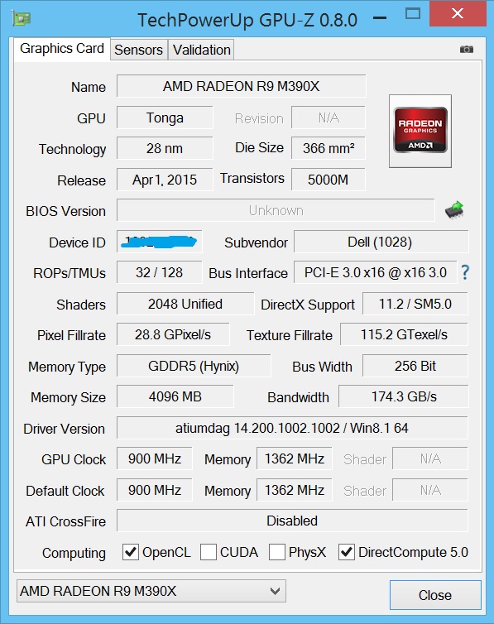Open the Validation tab
This screenshot has width=494, height=624.
pos(201,50)
